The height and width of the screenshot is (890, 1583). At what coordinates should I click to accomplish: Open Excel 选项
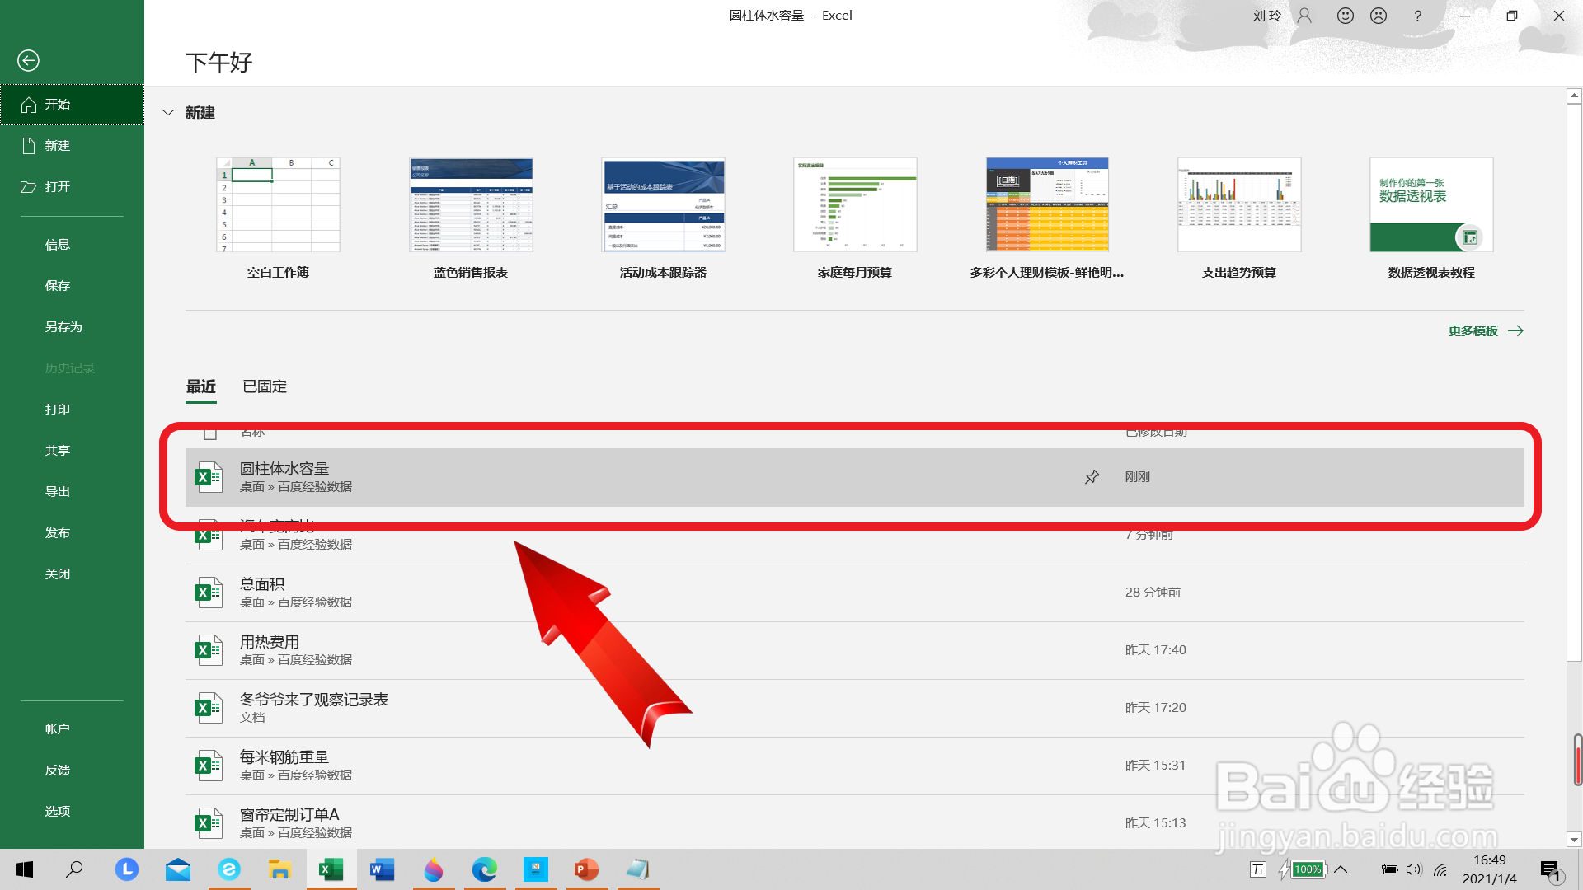point(72,812)
